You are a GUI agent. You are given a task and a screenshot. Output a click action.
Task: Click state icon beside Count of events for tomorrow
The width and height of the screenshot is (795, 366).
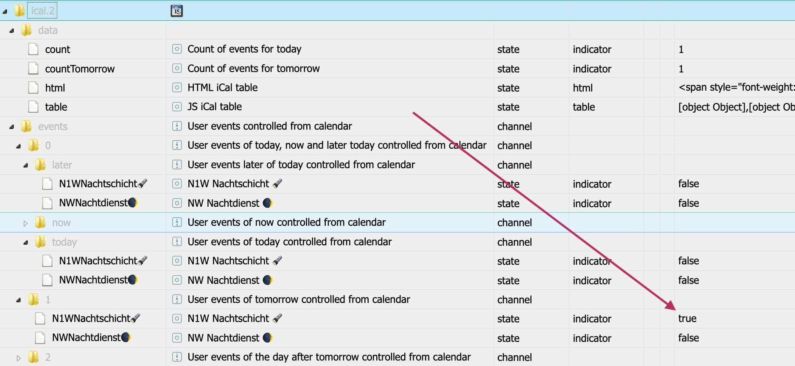(x=177, y=68)
